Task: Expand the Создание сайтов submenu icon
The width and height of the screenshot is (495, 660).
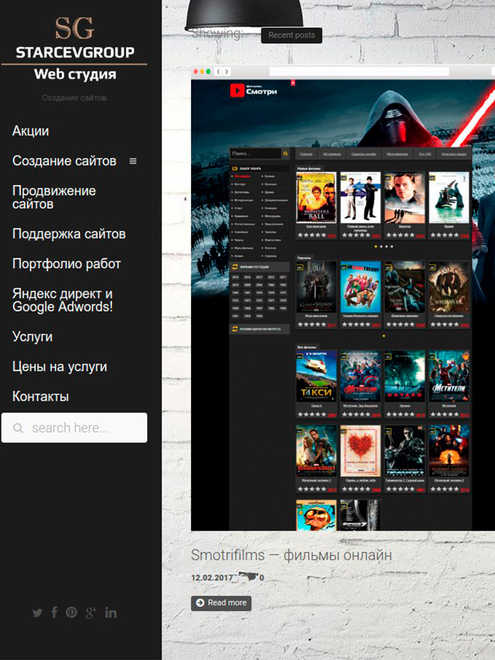Action: click(x=133, y=161)
